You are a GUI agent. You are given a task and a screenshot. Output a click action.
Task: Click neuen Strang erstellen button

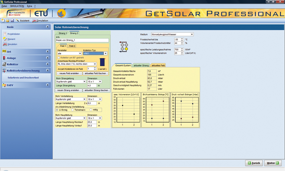[x=68, y=90]
